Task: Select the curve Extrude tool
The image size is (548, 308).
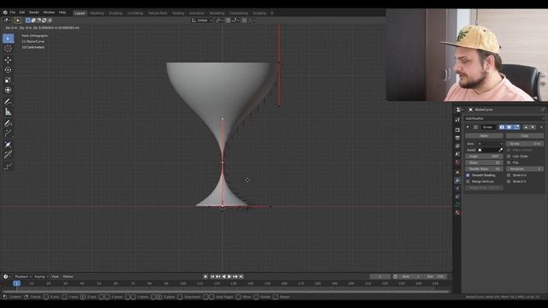Action: pyautogui.click(x=8, y=133)
